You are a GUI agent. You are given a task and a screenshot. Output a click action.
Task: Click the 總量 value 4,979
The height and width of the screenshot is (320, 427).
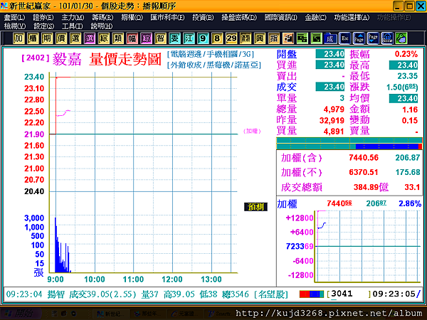334,110
